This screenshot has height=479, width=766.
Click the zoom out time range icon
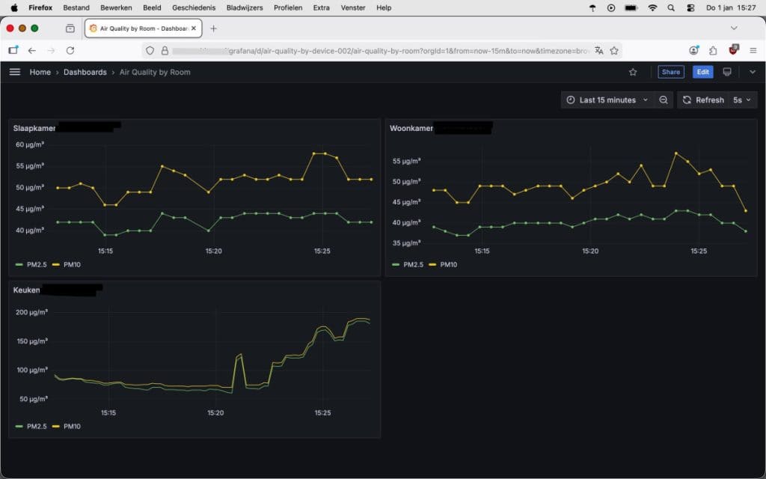click(664, 100)
